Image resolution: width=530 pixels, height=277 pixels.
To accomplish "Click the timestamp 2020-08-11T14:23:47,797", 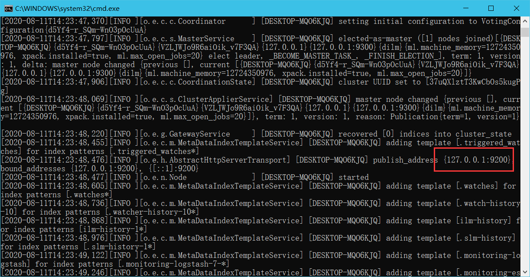I will pyautogui.click(x=55, y=39).
